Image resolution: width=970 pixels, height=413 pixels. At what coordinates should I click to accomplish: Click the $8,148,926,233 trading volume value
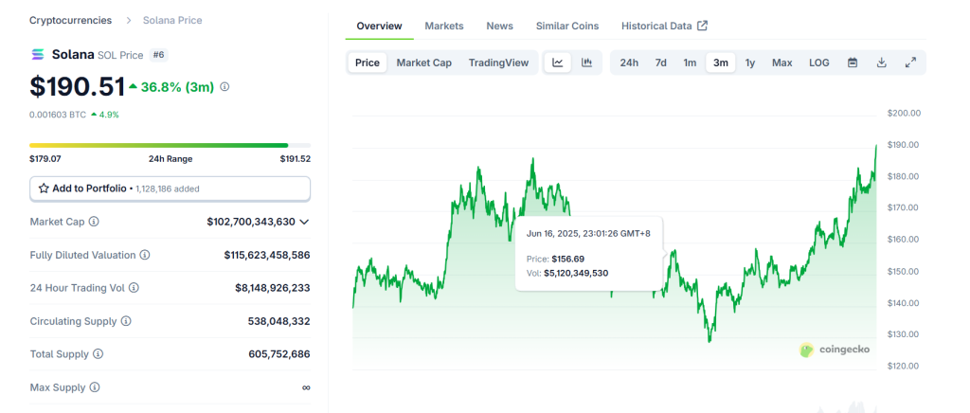pos(272,288)
